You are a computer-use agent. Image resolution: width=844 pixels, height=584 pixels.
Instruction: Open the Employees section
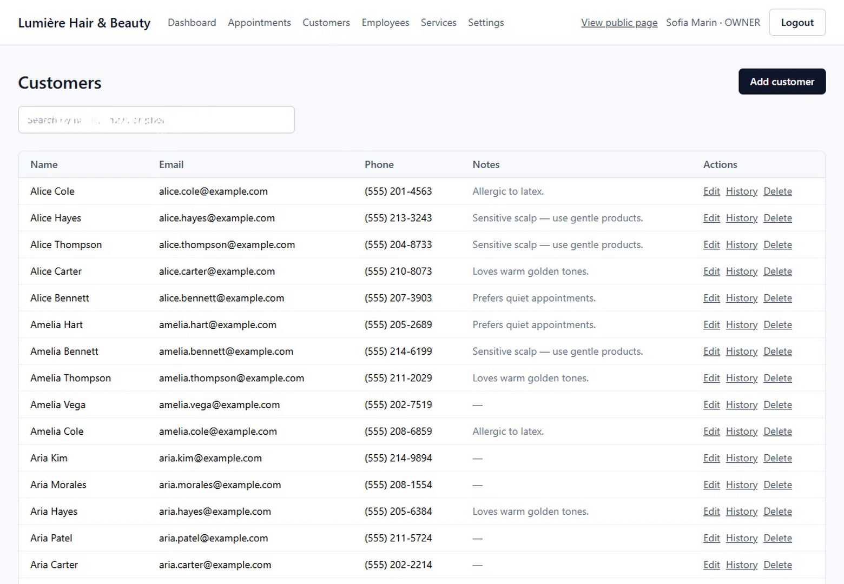click(x=385, y=23)
